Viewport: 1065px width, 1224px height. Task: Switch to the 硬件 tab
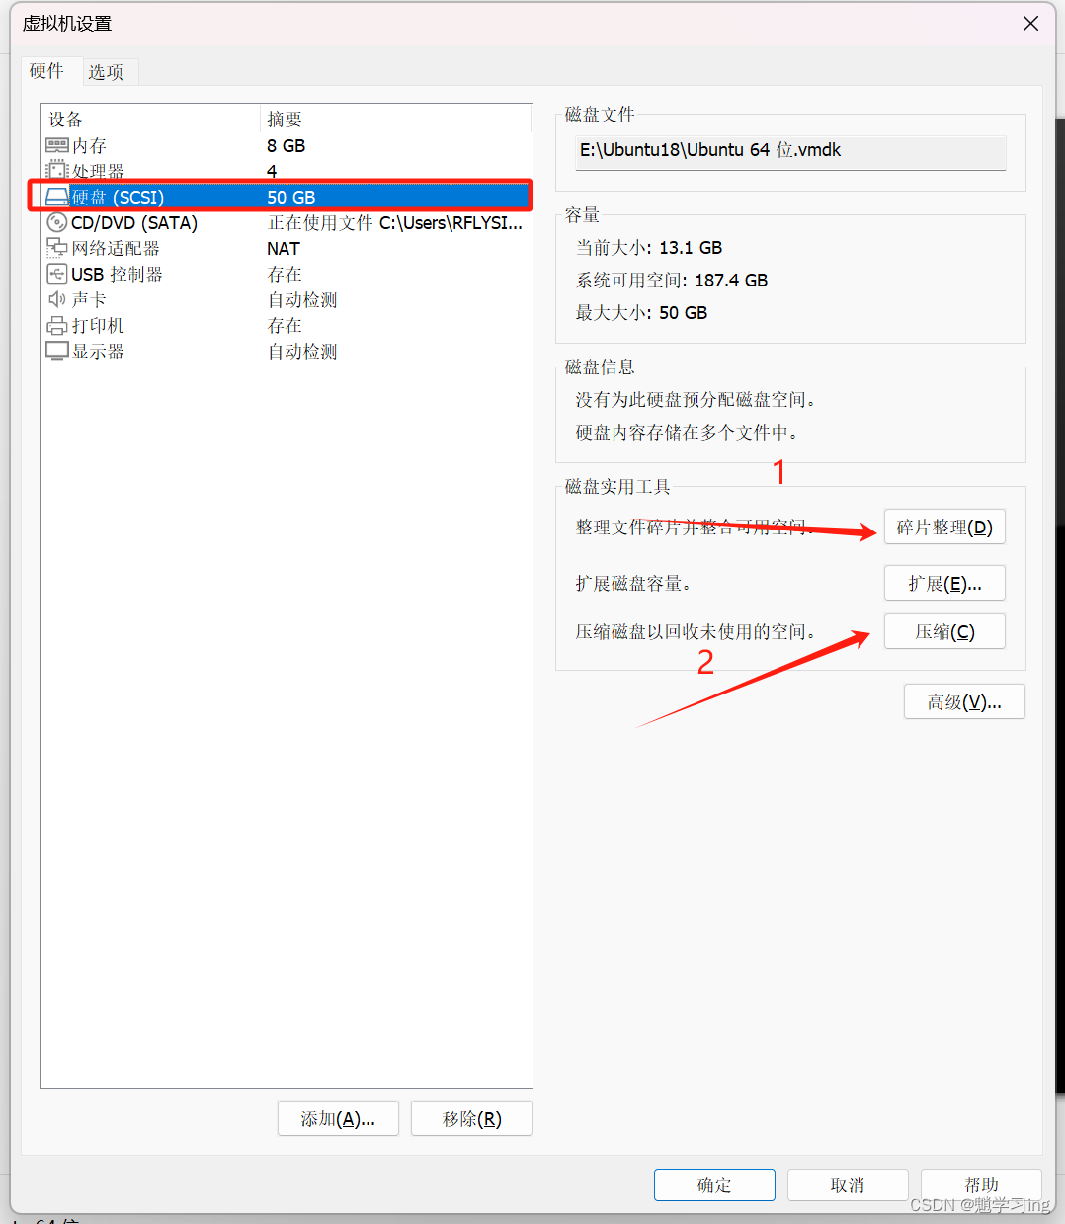pos(46,71)
